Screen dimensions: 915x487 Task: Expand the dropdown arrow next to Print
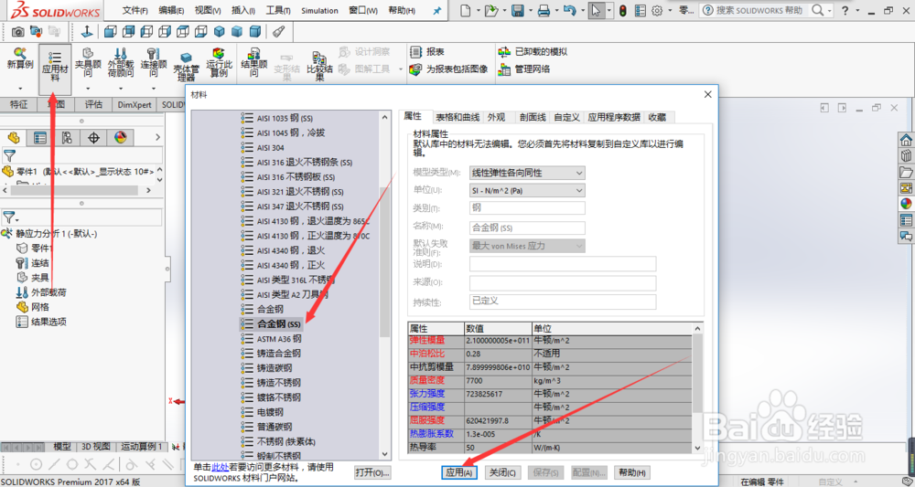[556, 10]
